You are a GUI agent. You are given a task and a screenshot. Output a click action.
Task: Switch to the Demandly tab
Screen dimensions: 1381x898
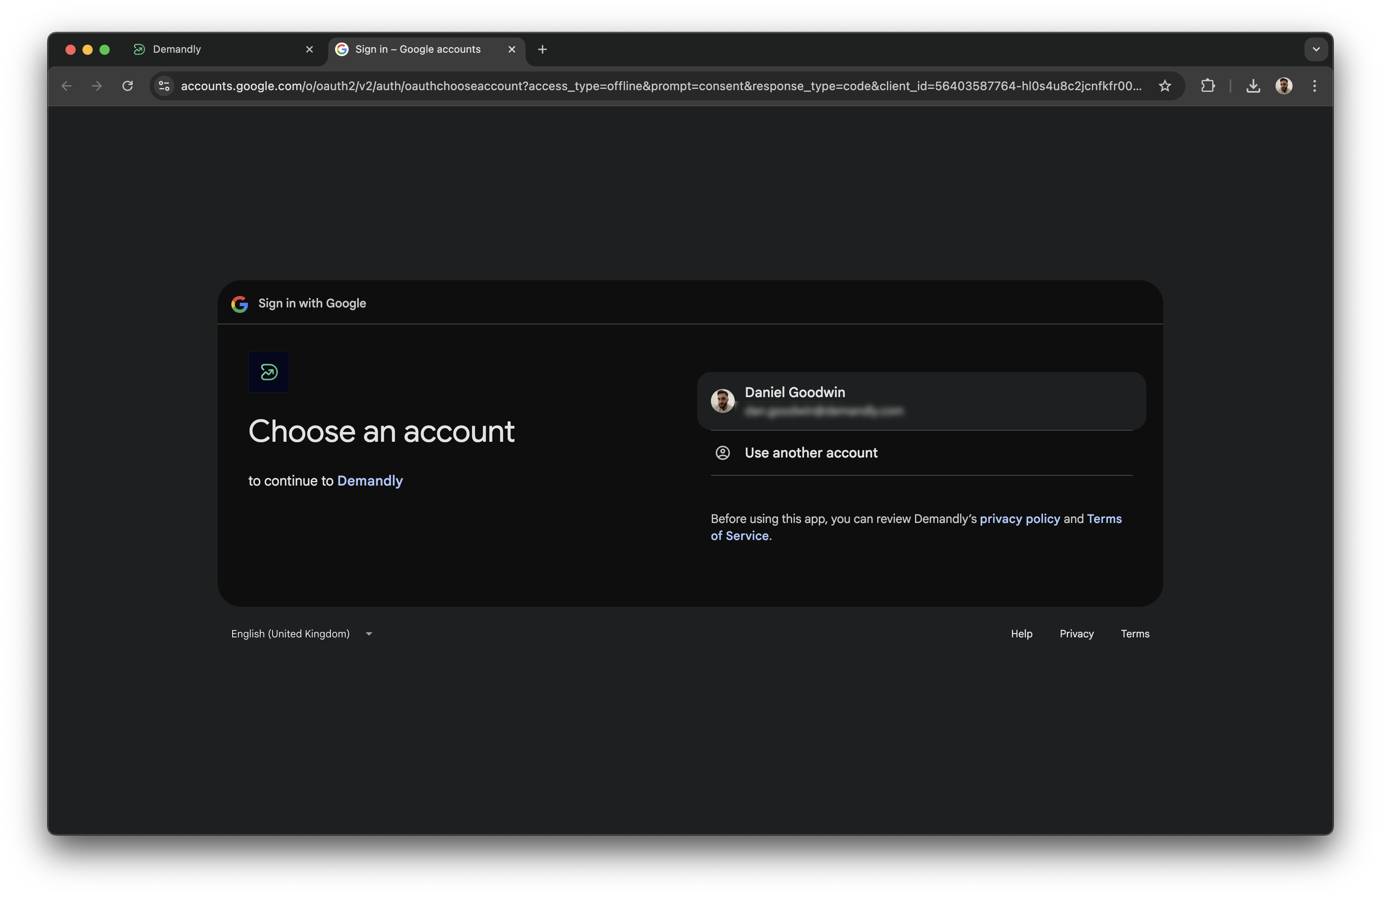point(176,49)
